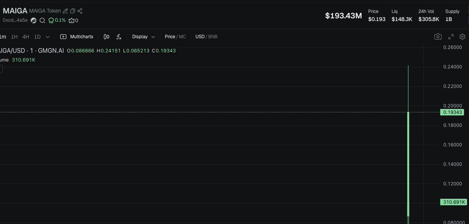Viewport: 469px width, 224px height.
Task: Switch the chart to MC mode
Action: (x=183, y=37)
